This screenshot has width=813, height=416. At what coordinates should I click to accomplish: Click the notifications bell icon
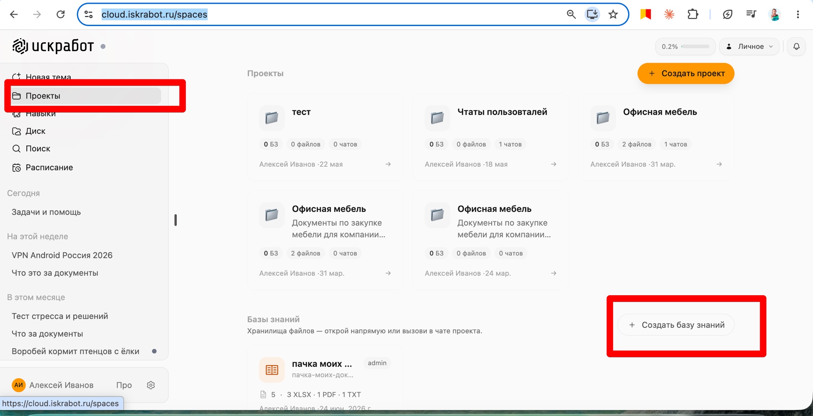click(x=796, y=46)
